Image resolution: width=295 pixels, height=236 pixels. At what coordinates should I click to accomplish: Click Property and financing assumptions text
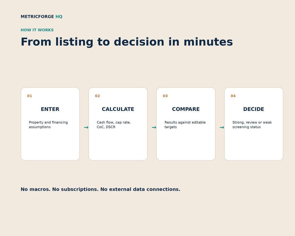(48, 124)
